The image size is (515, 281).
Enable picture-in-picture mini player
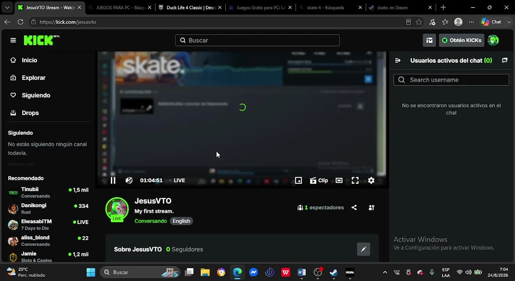point(298,180)
